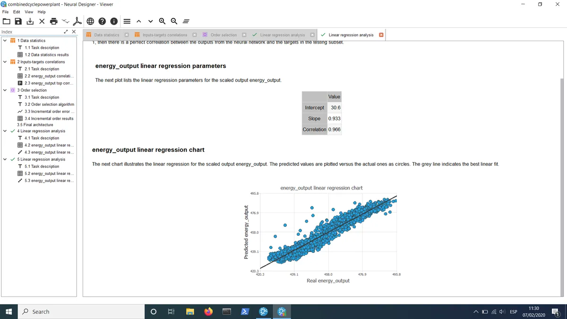Open the File menu
The image size is (567, 319).
tap(6, 12)
